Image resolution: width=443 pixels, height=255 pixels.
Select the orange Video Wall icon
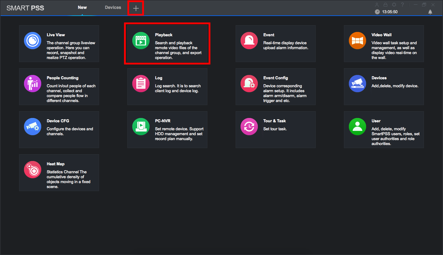click(357, 41)
